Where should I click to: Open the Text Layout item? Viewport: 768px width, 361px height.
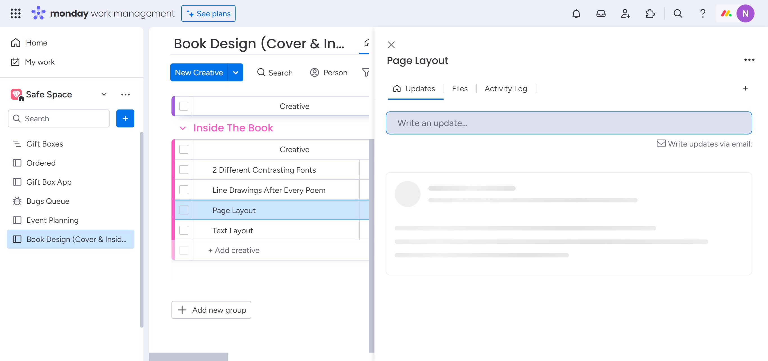coord(232,231)
